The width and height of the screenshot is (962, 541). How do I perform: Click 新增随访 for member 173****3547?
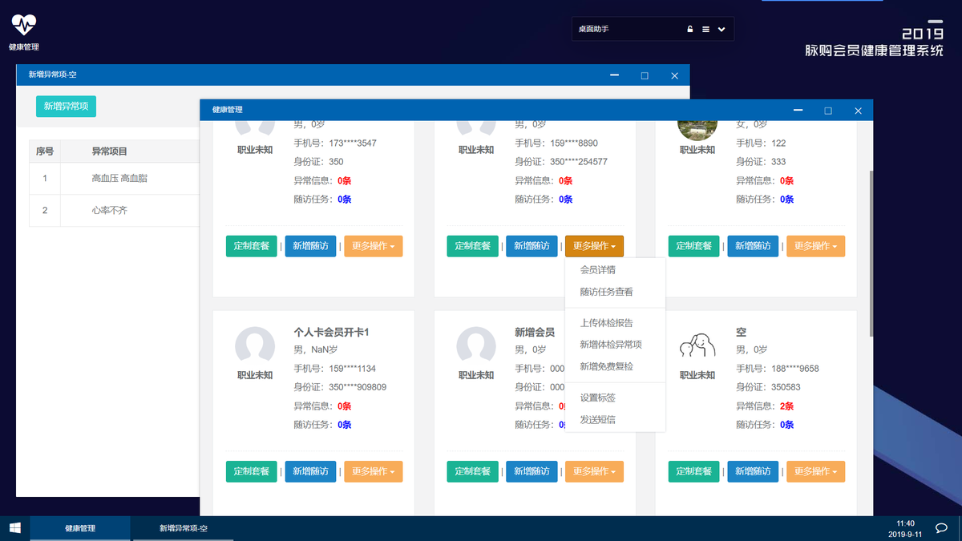pyautogui.click(x=311, y=246)
